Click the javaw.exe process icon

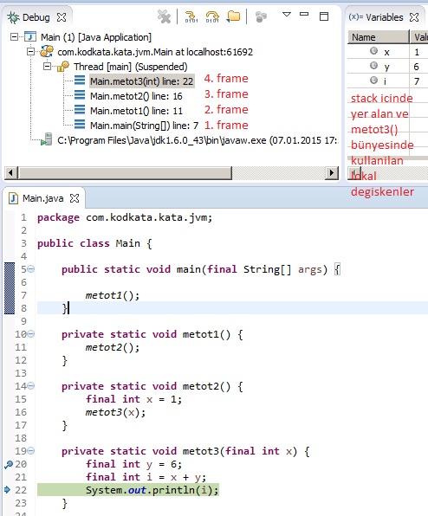click(47, 139)
